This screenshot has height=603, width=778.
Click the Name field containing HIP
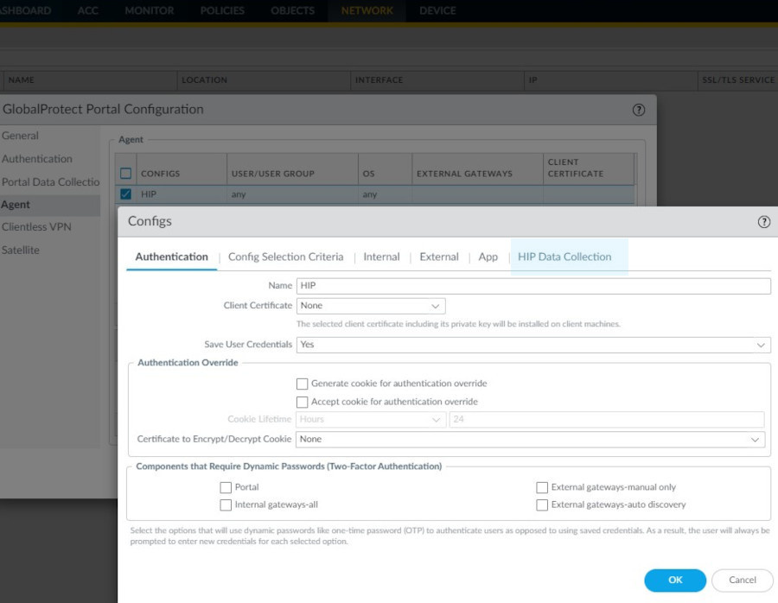[533, 286]
